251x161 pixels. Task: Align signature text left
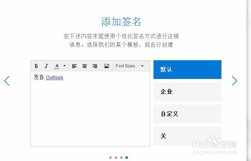point(74,66)
